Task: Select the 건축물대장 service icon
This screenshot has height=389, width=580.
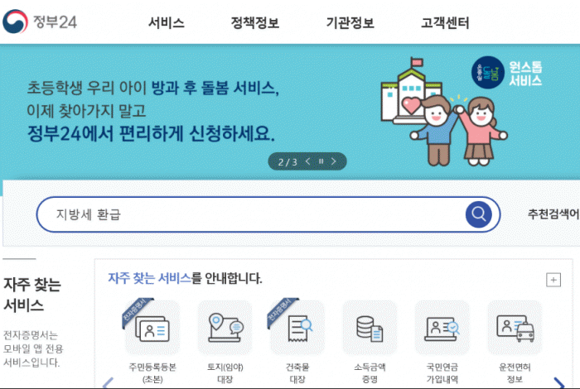Action: coord(297,328)
